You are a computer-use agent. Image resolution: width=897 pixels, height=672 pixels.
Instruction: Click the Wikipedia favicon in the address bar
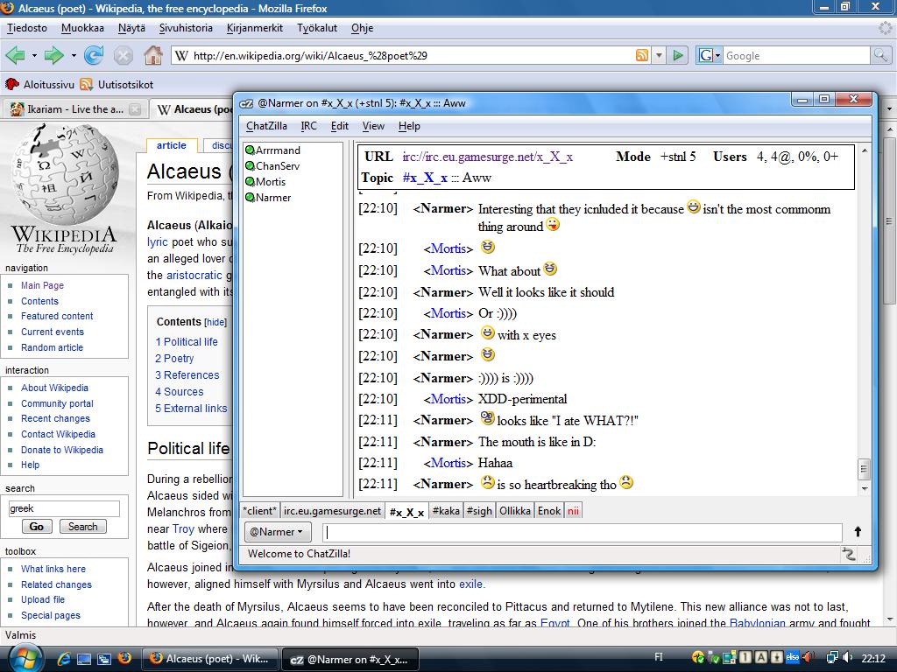tap(181, 55)
